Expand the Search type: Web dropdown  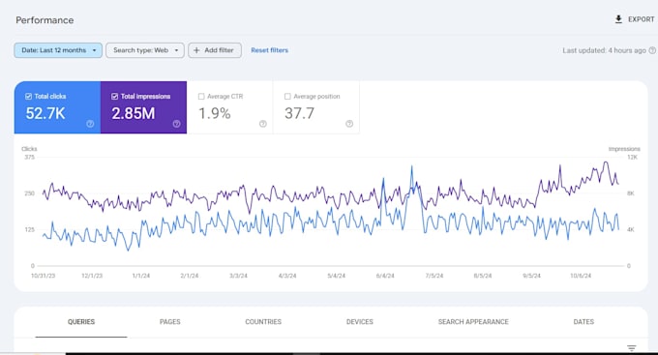[145, 50]
